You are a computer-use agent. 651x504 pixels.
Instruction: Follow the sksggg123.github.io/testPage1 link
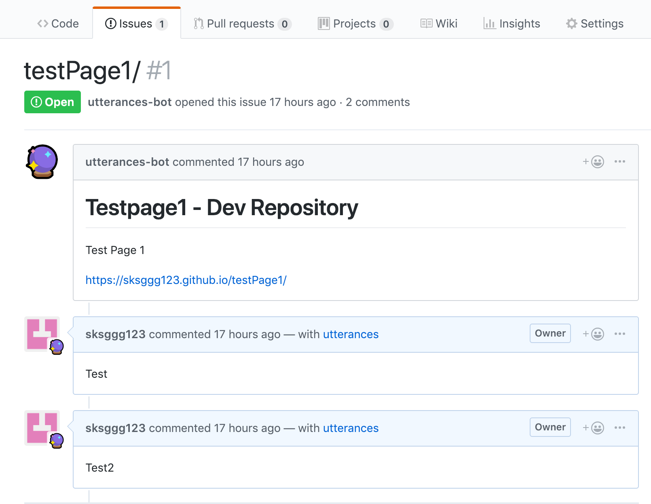186,280
